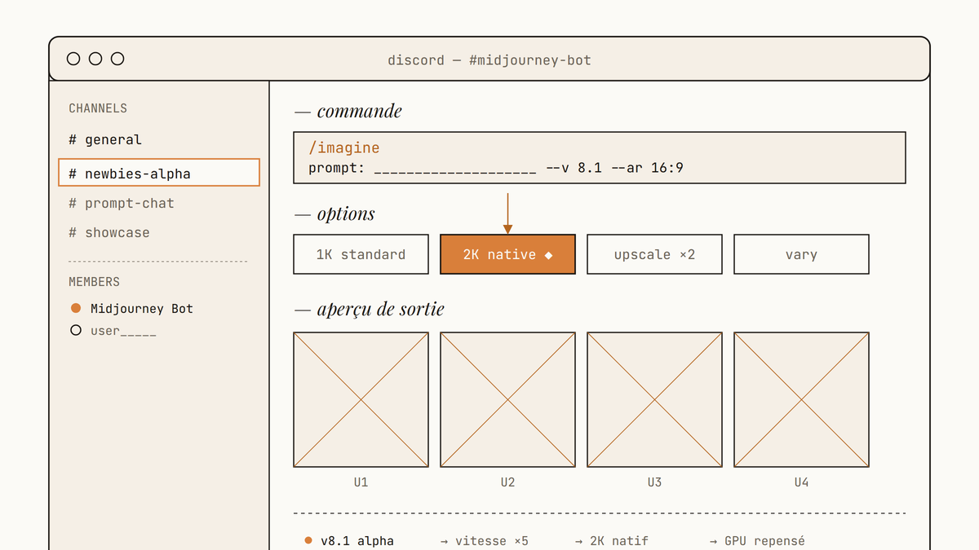The height and width of the screenshot is (550, 979).
Task: Click the MEMBERS sidebar heading
Action: point(94,282)
